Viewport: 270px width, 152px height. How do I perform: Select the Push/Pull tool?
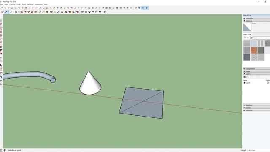click(x=22, y=12)
